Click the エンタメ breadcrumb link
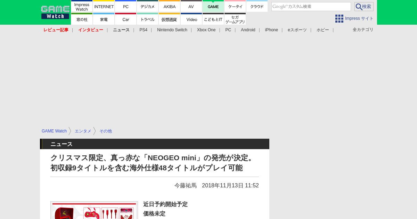 click(x=83, y=131)
